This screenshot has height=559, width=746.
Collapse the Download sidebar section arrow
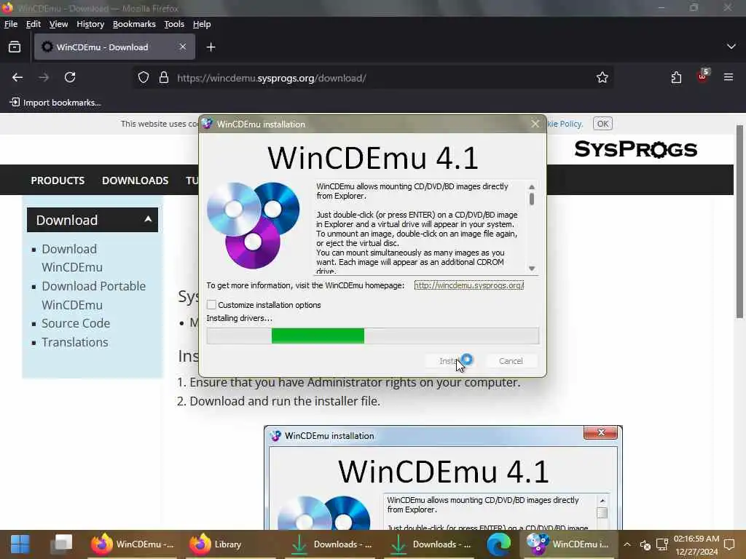point(148,219)
